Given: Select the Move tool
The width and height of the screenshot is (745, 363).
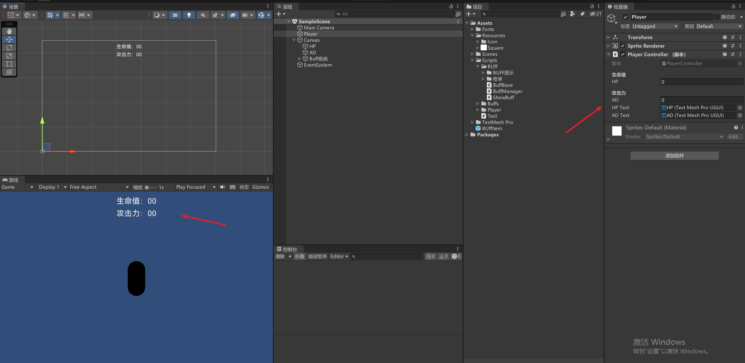Looking at the screenshot, I should tap(9, 40).
